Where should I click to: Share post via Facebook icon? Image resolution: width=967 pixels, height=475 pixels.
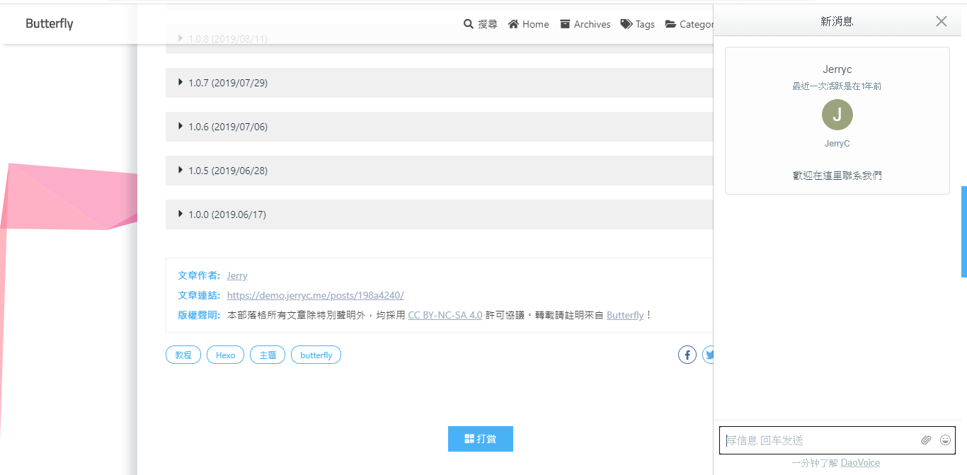pyautogui.click(x=687, y=355)
